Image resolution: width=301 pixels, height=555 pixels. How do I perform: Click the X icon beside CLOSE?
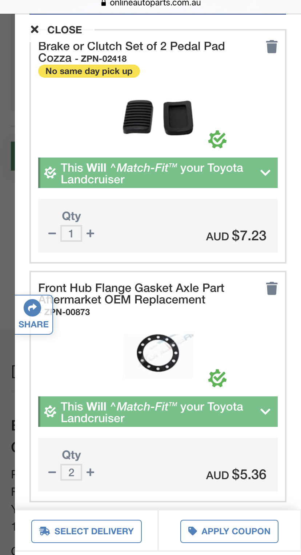[35, 29]
